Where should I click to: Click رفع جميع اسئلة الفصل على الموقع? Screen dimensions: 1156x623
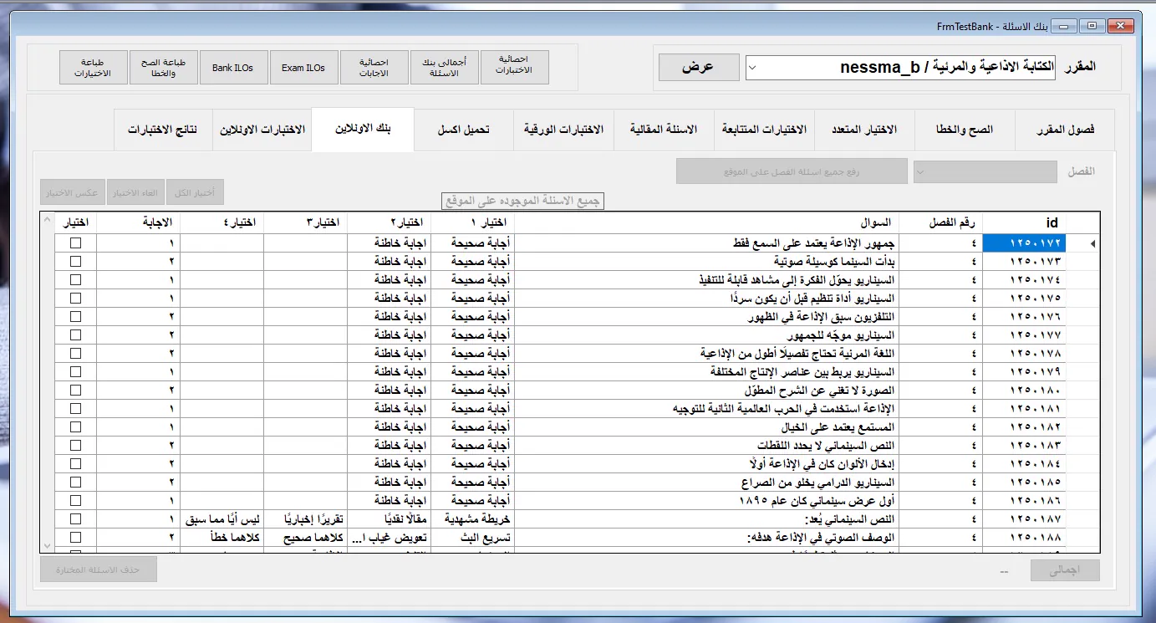click(x=792, y=171)
